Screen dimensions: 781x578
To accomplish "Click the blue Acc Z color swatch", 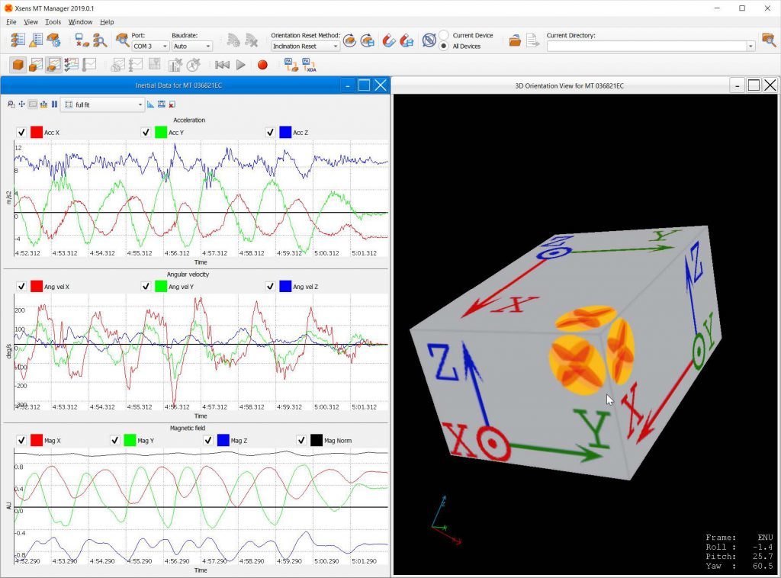I will (x=285, y=133).
